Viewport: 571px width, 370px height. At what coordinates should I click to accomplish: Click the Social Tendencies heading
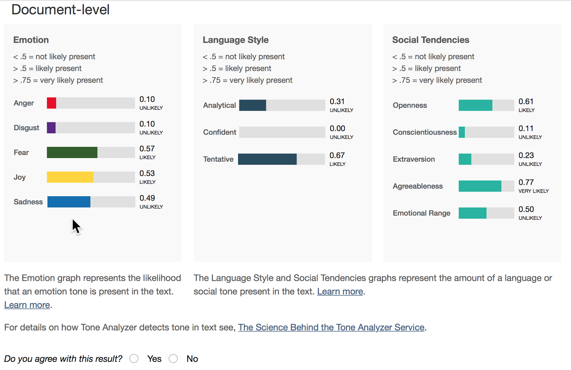pos(431,40)
